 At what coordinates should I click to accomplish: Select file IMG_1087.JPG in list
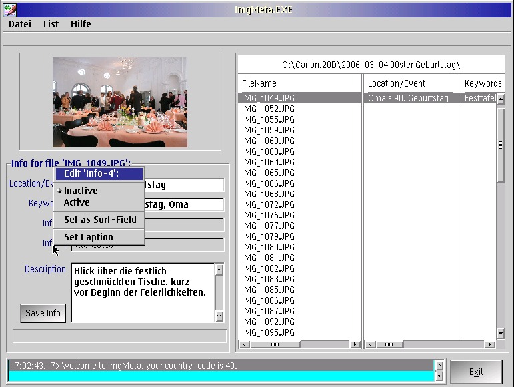[x=299, y=311]
